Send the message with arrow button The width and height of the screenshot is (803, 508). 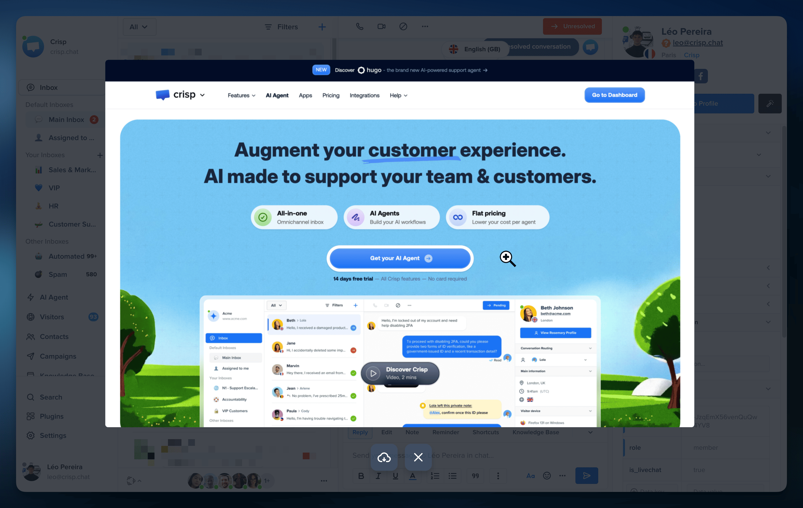[x=587, y=476]
